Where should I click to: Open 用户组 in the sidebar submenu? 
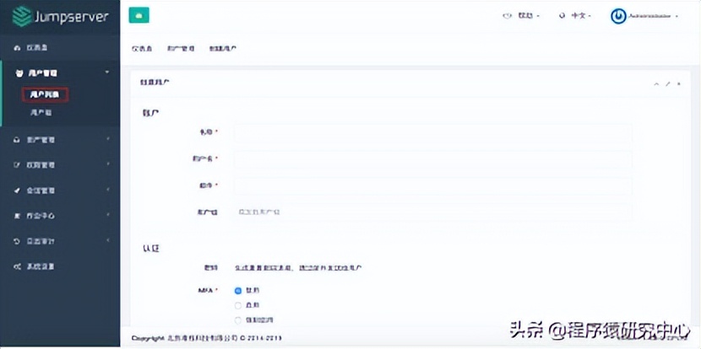click(x=41, y=113)
